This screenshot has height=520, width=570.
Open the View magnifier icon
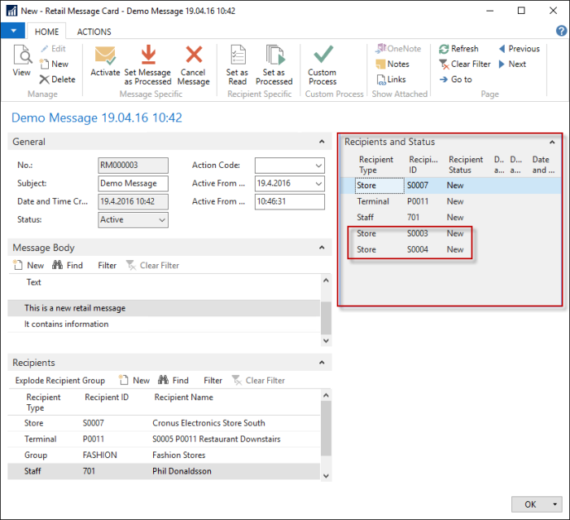pyautogui.click(x=21, y=56)
